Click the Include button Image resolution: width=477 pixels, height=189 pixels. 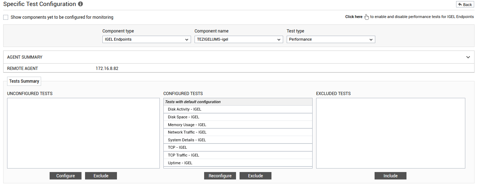pyautogui.click(x=391, y=176)
